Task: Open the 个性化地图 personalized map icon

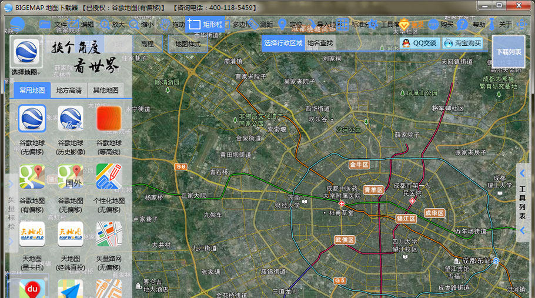Action: click(x=109, y=176)
